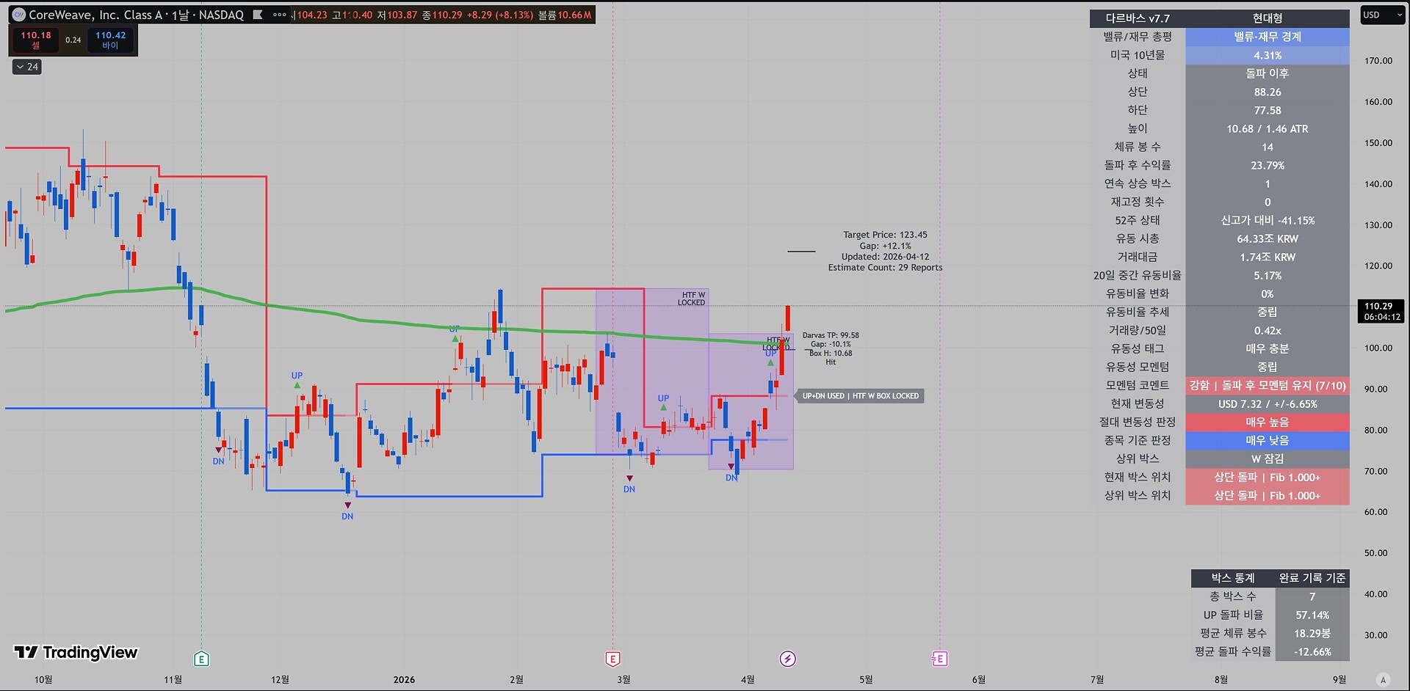The width and height of the screenshot is (1410, 691).
Task: Click the -12.66% 평균 돌파 수익률 value
Action: (x=1312, y=651)
